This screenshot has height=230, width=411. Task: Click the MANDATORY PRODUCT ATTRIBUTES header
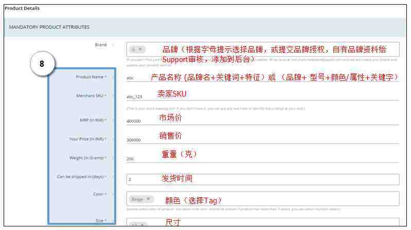click(49, 27)
